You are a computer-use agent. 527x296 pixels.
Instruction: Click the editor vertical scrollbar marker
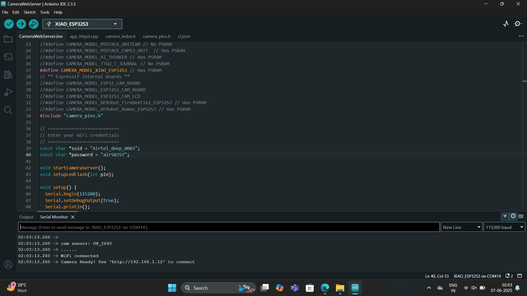pyautogui.click(x=525, y=81)
